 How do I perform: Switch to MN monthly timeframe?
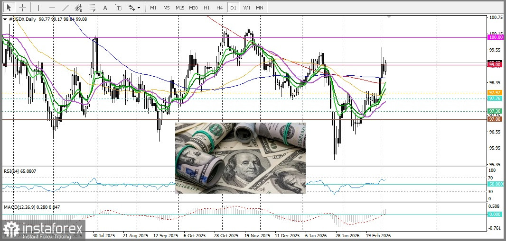click(x=260, y=8)
